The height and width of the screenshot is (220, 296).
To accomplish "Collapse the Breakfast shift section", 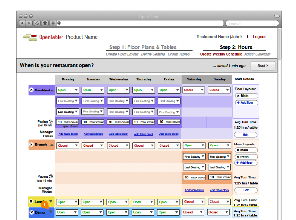I will (52, 90).
